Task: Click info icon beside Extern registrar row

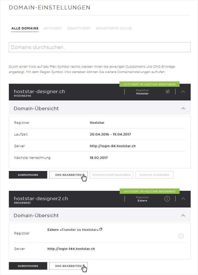Action: tap(181, 236)
